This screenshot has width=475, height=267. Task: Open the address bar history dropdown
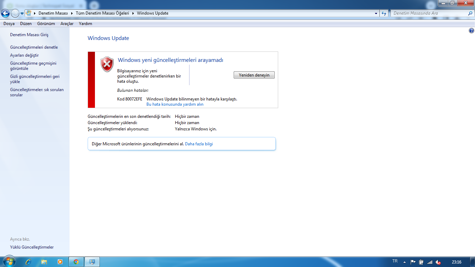[x=376, y=14]
